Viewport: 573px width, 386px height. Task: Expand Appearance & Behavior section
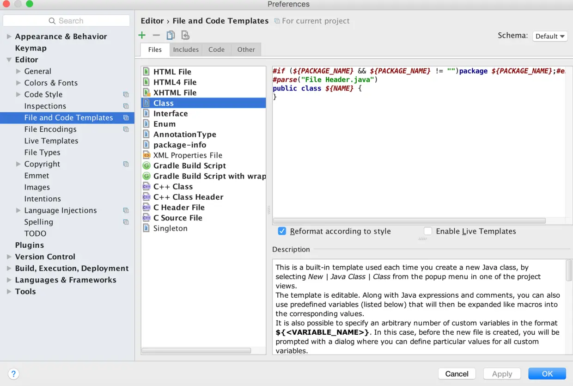coord(9,37)
